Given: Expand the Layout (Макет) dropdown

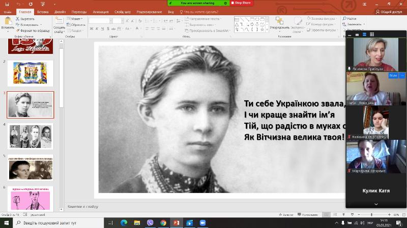Looking at the screenshot, I should pyautogui.click(x=77, y=19).
